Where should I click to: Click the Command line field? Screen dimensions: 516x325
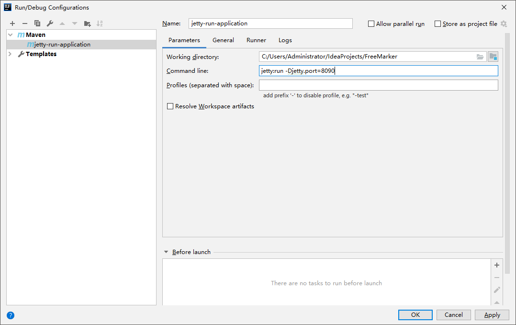[x=379, y=71]
